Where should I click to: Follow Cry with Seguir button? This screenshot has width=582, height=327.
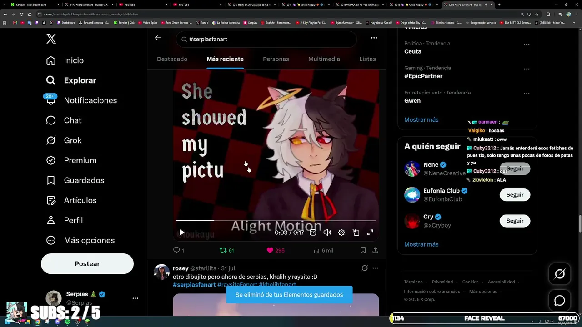tap(515, 221)
